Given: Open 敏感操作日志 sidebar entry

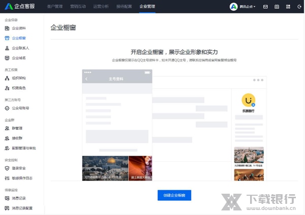Looking at the screenshot, I should [x=22, y=178].
